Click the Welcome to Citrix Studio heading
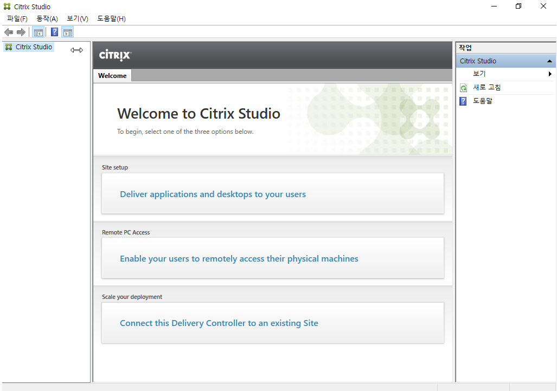 click(199, 114)
